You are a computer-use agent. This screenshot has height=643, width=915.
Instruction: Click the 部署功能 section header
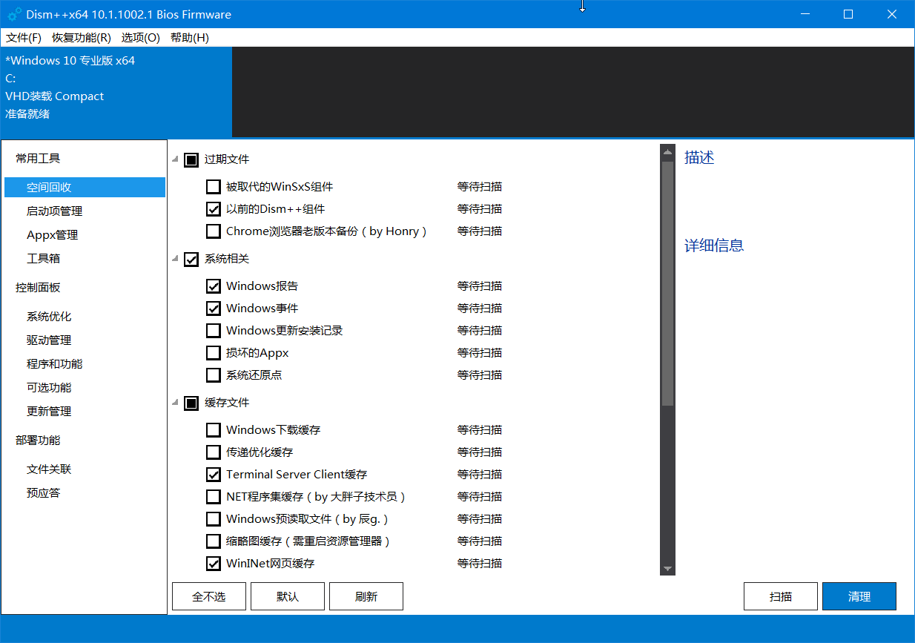pyautogui.click(x=38, y=441)
